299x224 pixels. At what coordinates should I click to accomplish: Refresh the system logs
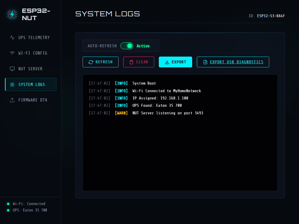100,62
